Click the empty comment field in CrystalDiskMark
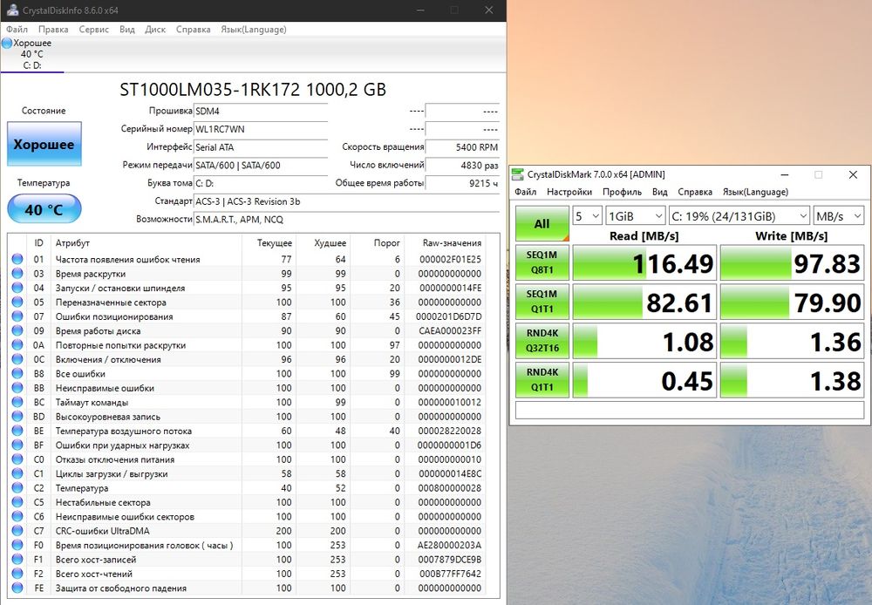 (x=690, y=410)
